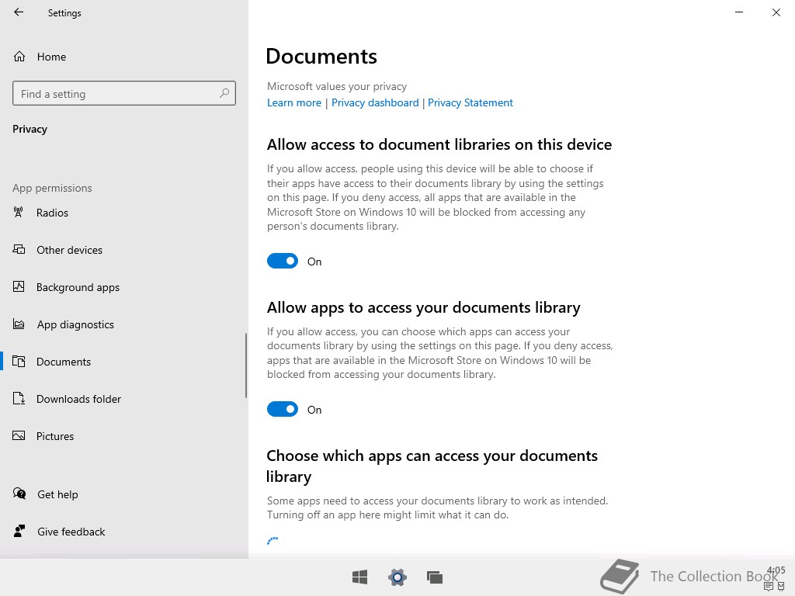
Task: Click the Home text label
Action: click(51, 57)
